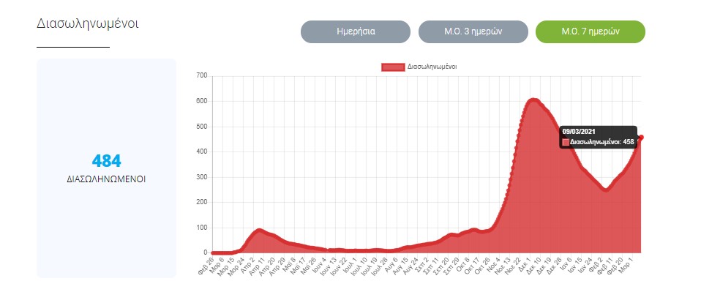Image resolution: width=701 pixels, height=303 pixels.
Task: Click the 700 y-axis label
Action: (202, 75)
